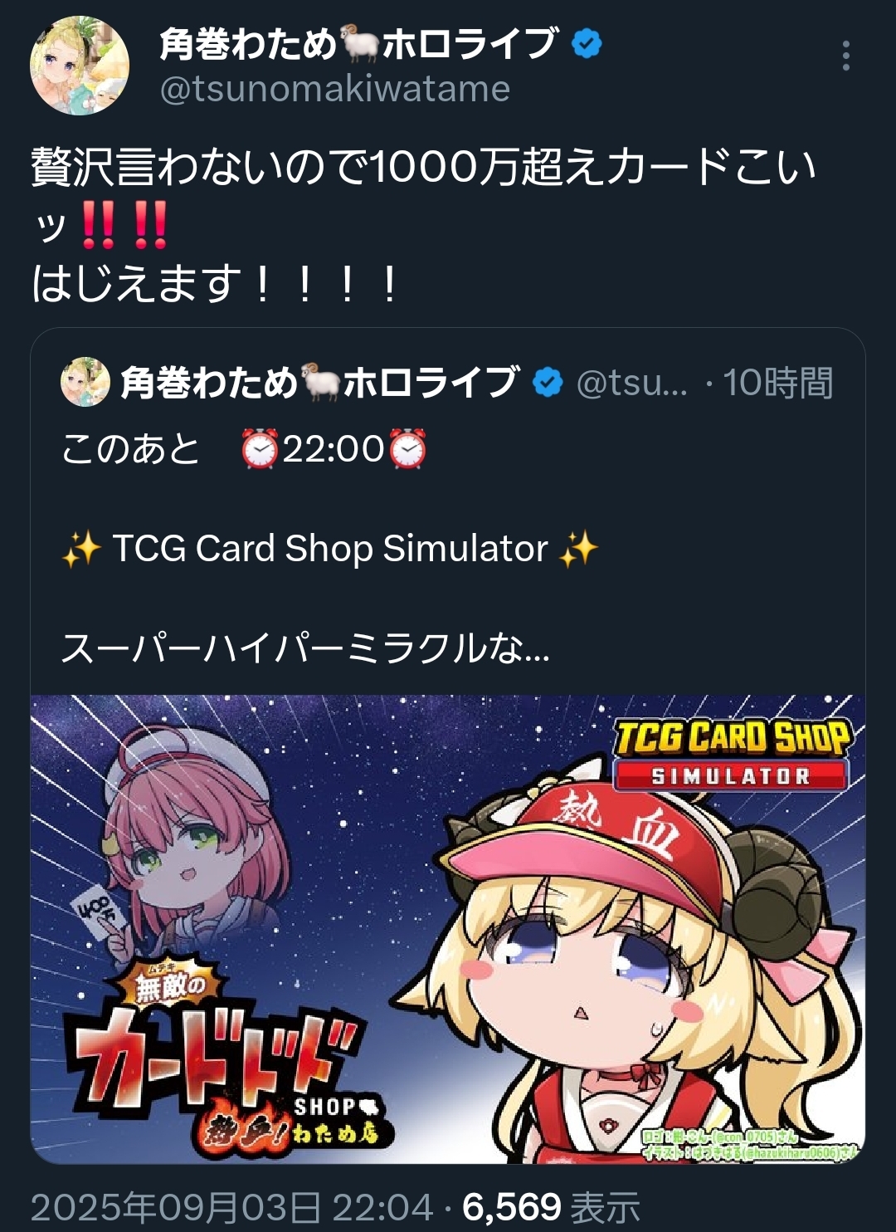Tap the quoted text TCG Card Shop Simulator
896x1232 pixels.
tap(329, 549)
